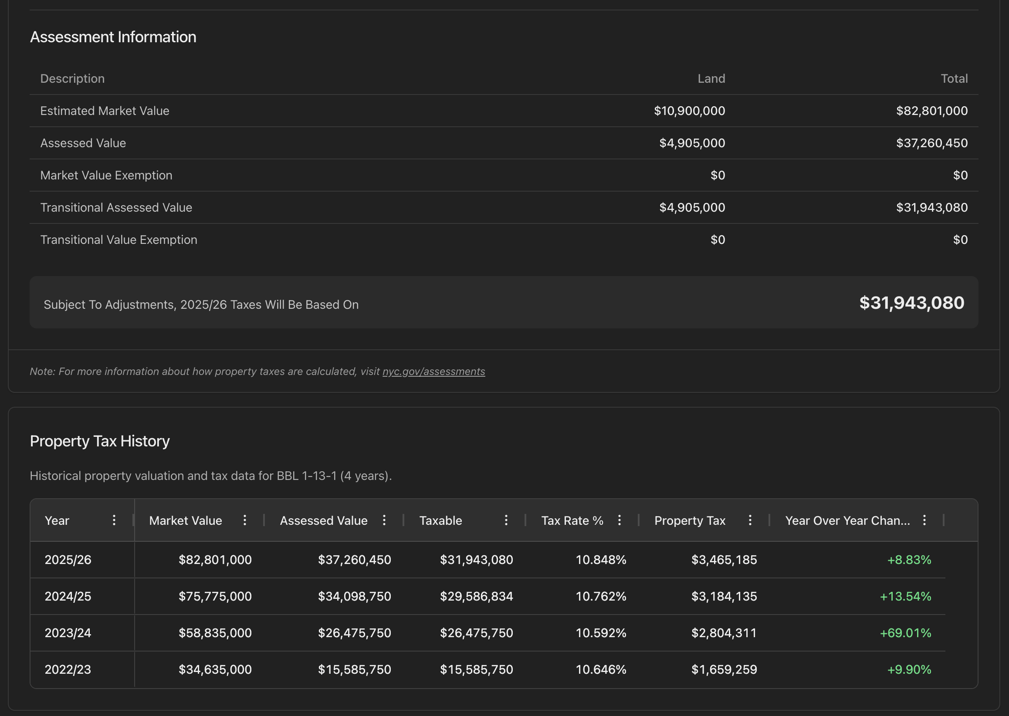Click the 2025/26 taxes basis amount $31,943,080
This screenshot has width=1009, height=716.
pos(911,303)
